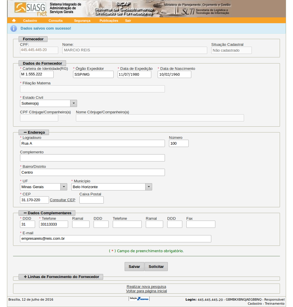Screen dimensions: 293x307
Task: Go to the home icon in the menu bar
Action: 14,21
